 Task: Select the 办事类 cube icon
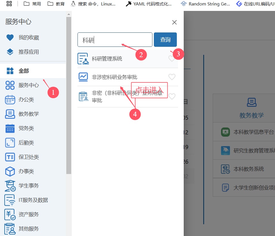[10, 171]
